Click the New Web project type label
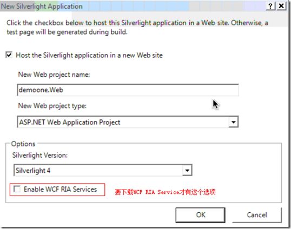Screen dimensions: 291x229 tap(52, 106)
